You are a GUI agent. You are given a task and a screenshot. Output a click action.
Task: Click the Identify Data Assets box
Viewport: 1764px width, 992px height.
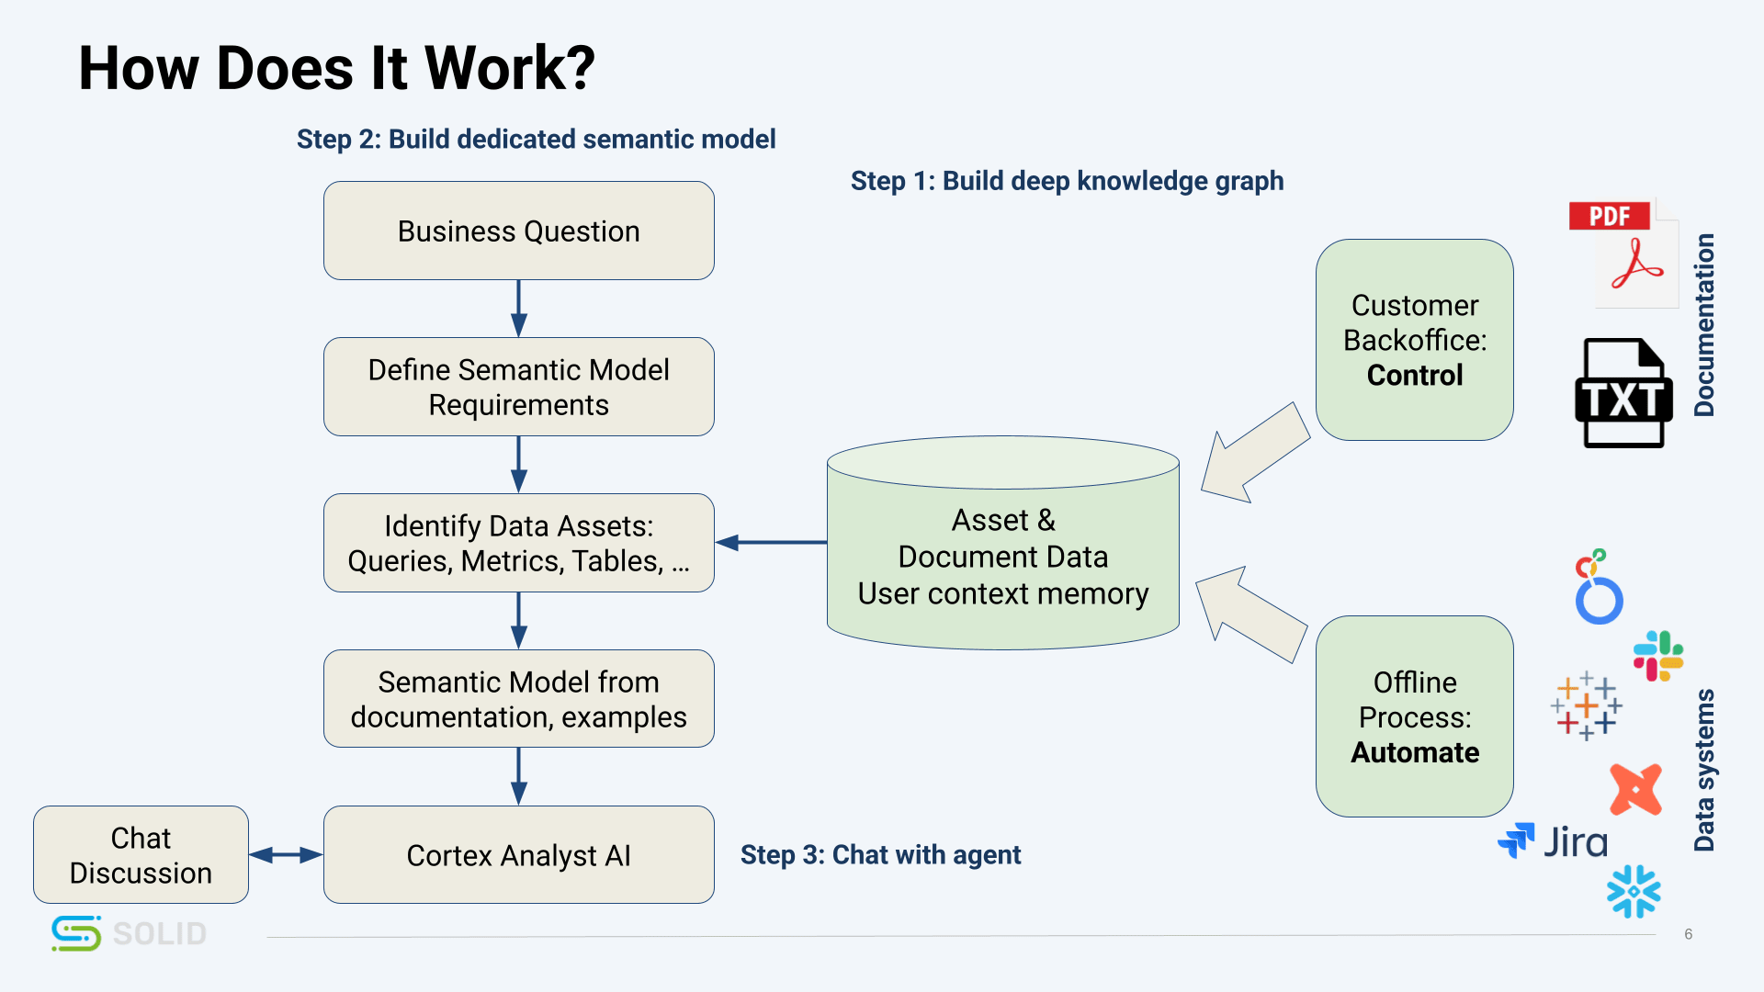(518, 543)
